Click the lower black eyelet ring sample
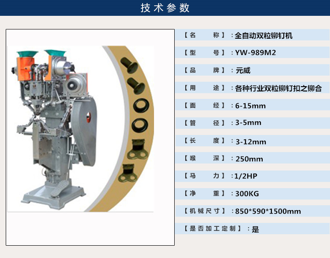The image size is (330, 258). 140,125
